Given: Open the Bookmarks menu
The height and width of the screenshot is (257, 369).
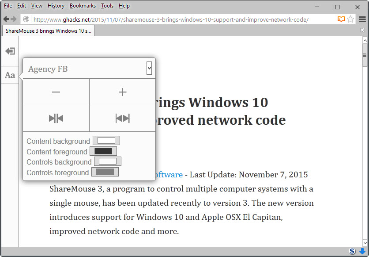Looking at the screenshot, I should (x=83, y=6).
